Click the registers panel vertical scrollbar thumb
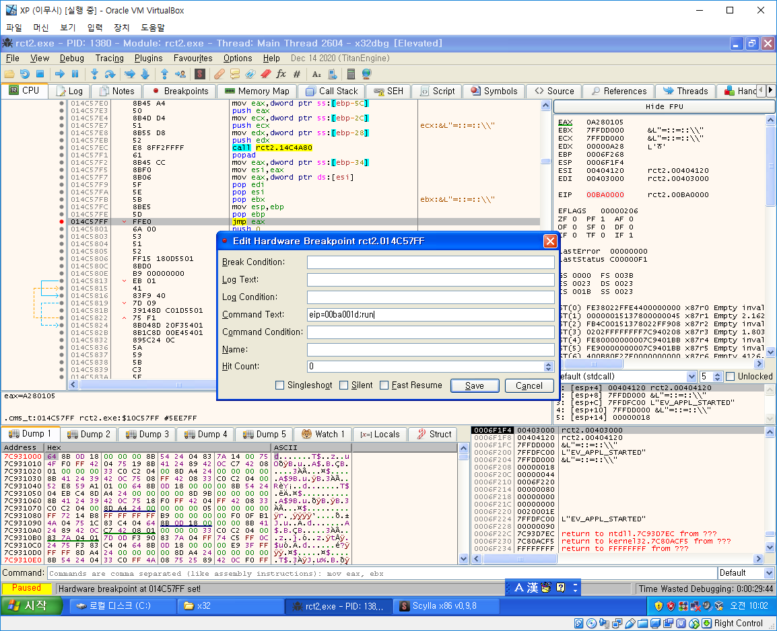 tap(770, 165)
